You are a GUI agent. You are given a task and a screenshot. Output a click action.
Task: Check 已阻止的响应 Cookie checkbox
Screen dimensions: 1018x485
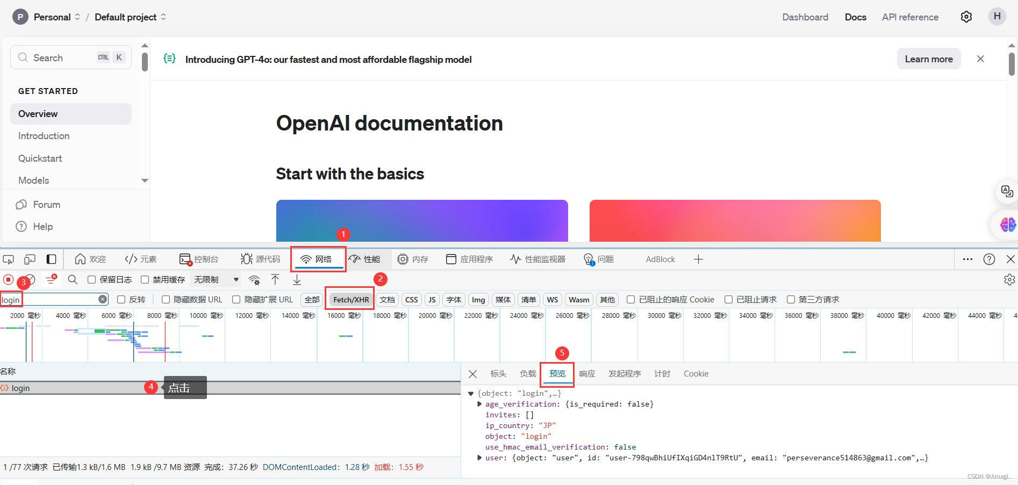coord(631,299)
